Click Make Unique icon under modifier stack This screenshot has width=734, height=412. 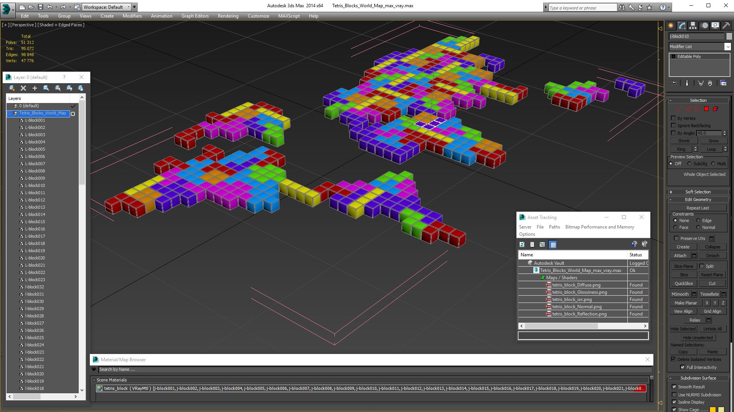[701, 83]
